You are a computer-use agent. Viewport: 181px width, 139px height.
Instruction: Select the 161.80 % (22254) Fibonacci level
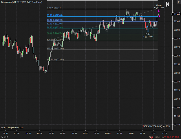click(55, 60)
